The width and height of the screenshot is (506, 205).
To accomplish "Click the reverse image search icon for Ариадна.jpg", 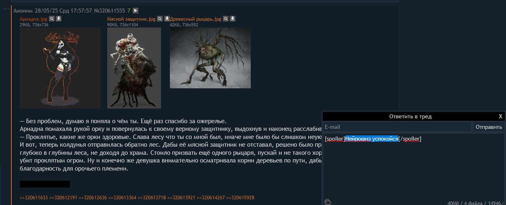I will (52, 19).
